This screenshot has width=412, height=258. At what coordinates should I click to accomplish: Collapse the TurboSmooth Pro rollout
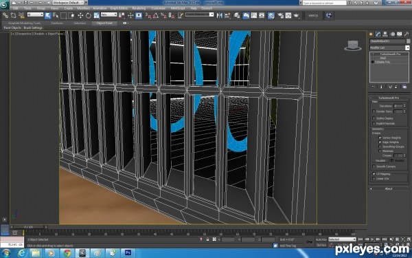pyautogui.click(x=389, y=98)
